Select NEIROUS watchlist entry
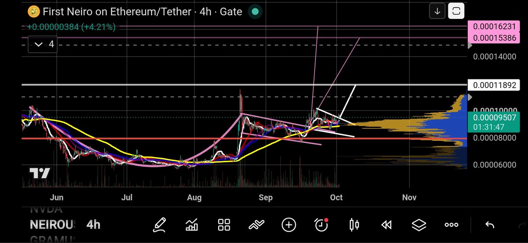528x243 pixels. click(x=52, y=225)
